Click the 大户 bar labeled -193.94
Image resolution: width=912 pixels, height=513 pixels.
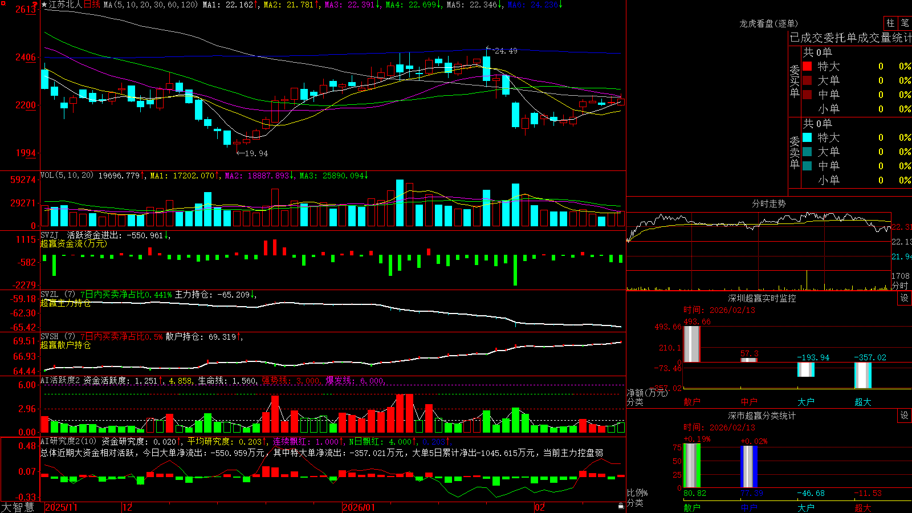tap(805, 369)
